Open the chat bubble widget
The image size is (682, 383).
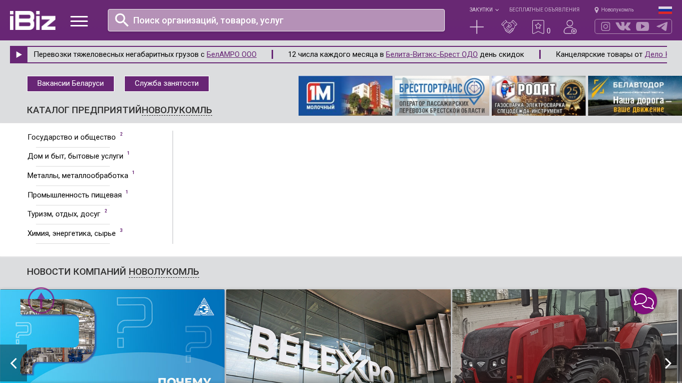(644, 301)
